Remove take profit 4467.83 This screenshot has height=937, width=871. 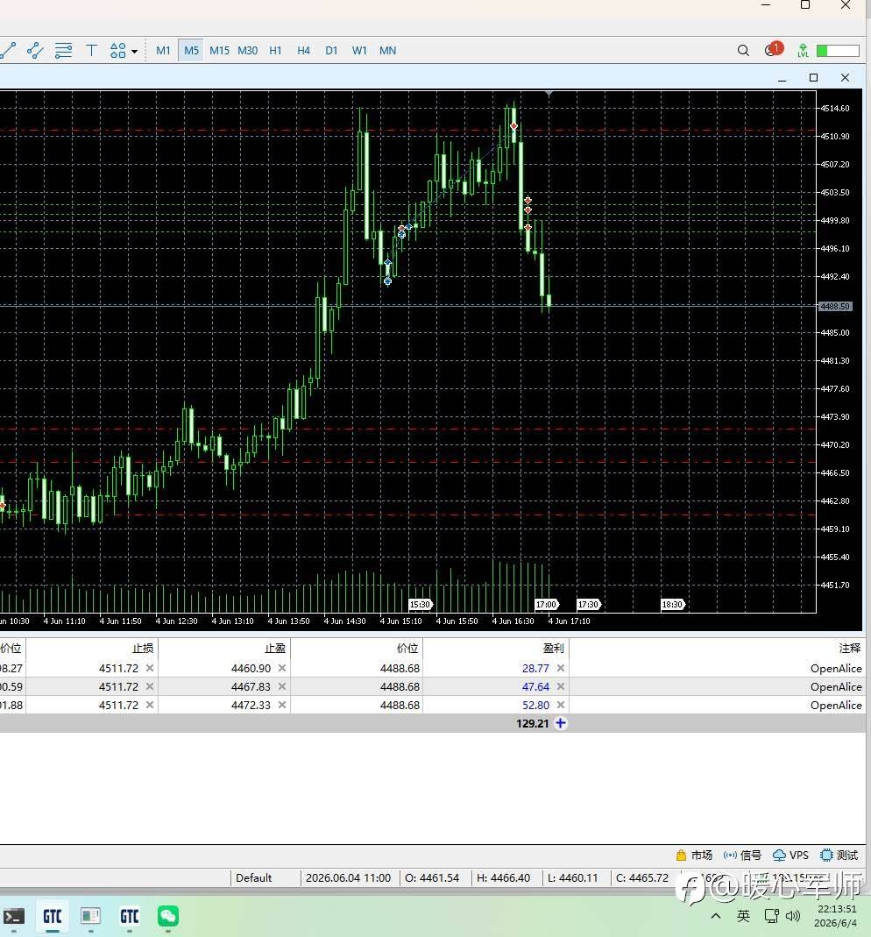pyautogui.click(x=282, y=686)
